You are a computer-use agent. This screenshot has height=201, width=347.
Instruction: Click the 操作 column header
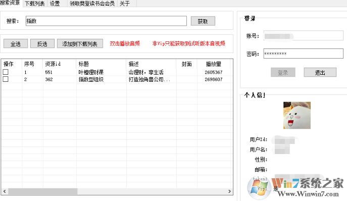pos(11,64)
